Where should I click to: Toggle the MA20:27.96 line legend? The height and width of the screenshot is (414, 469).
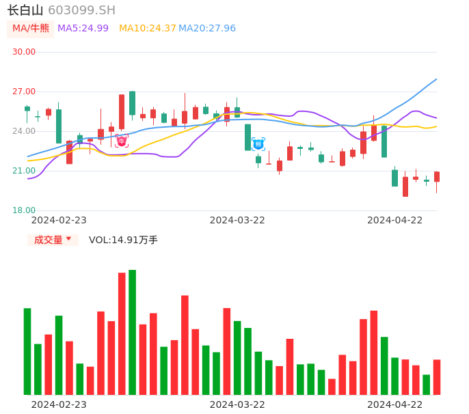pos(207,28)
